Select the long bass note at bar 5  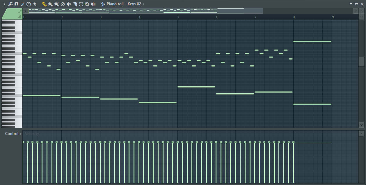(x=196, y=87)
